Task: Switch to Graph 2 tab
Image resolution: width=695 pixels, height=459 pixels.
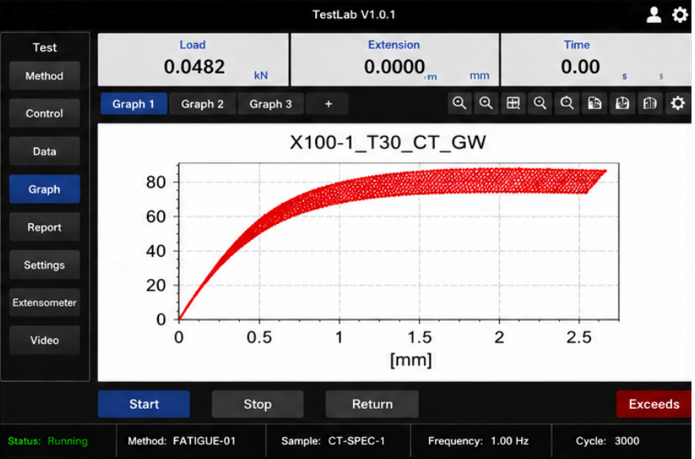Action: pos(202,104)
